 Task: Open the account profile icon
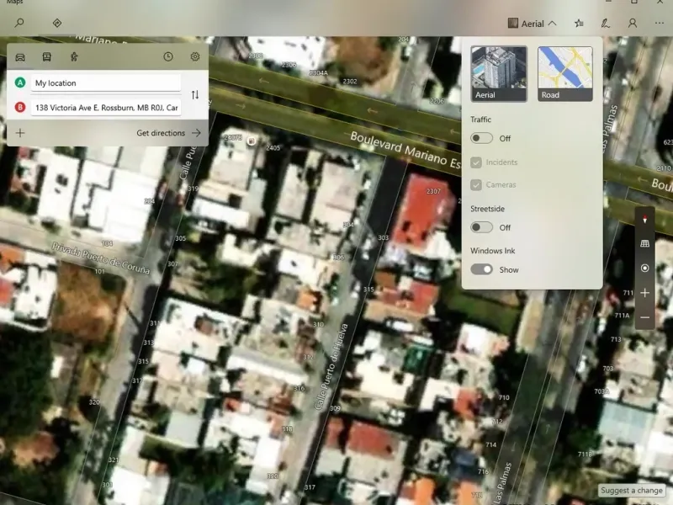(633, 24)
